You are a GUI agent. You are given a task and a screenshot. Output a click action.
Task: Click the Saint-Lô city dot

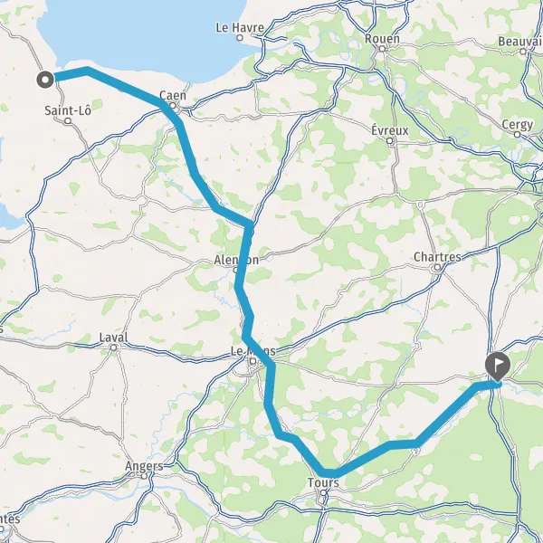click(68, 121)
